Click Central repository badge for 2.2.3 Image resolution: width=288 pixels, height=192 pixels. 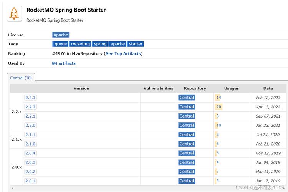pyautogui.click(x=187, y=98)
